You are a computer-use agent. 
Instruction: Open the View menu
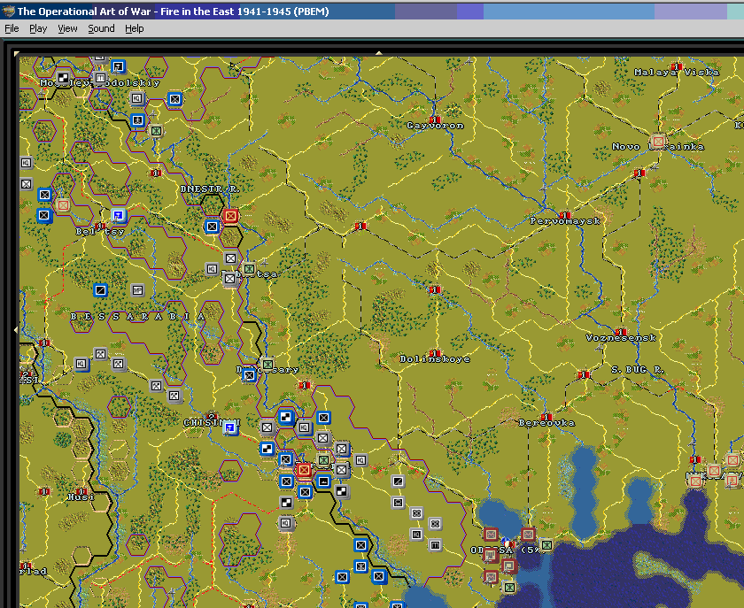click(67, 28)
